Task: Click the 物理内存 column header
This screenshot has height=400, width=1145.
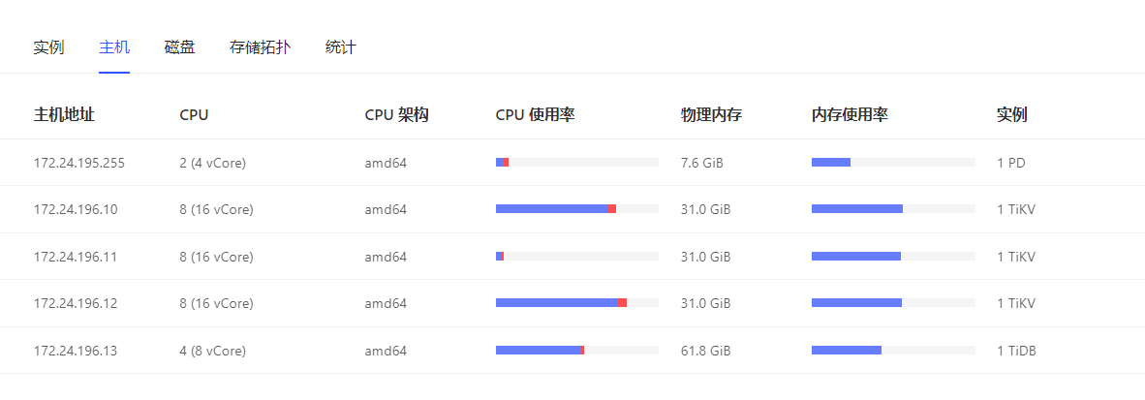Action: (711, 115)
